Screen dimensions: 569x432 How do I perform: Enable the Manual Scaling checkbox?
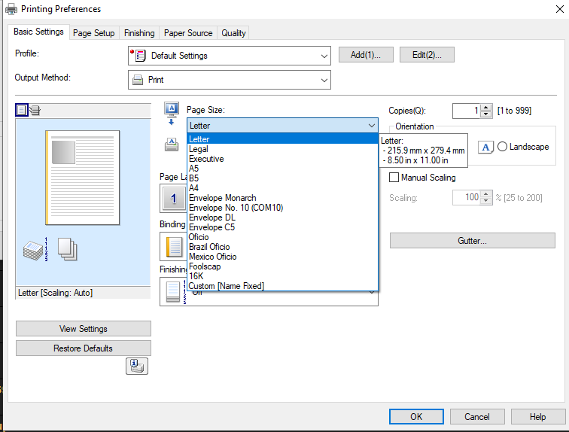click(x=394, y=178)
